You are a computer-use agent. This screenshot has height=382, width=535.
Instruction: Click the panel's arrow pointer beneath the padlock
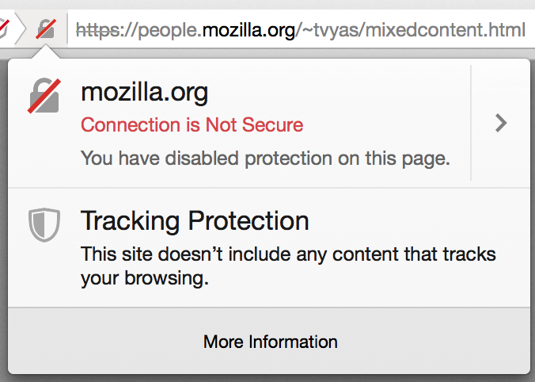(46, 52)
